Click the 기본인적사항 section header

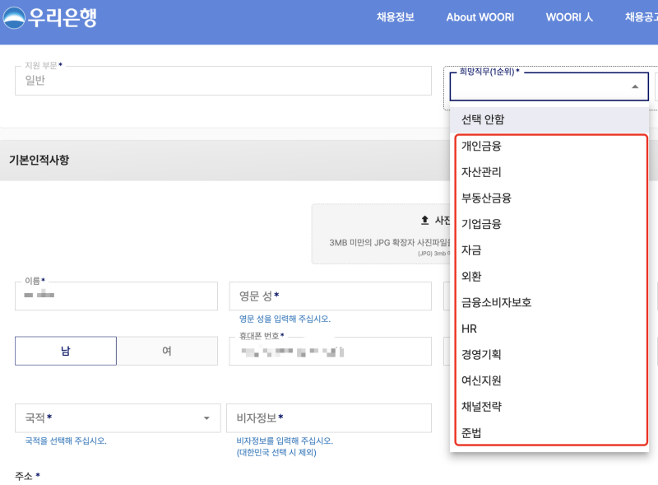point(39,160)
